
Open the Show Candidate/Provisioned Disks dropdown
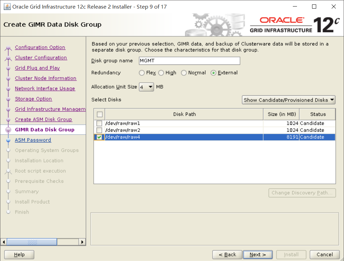(x=288, y=100)
